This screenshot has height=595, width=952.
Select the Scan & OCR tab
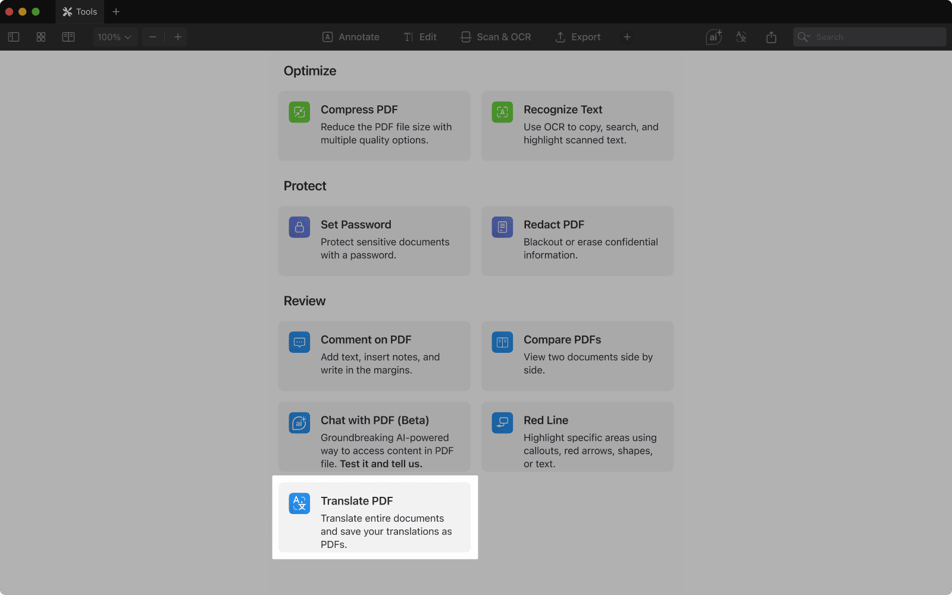[x=496, y=37]
